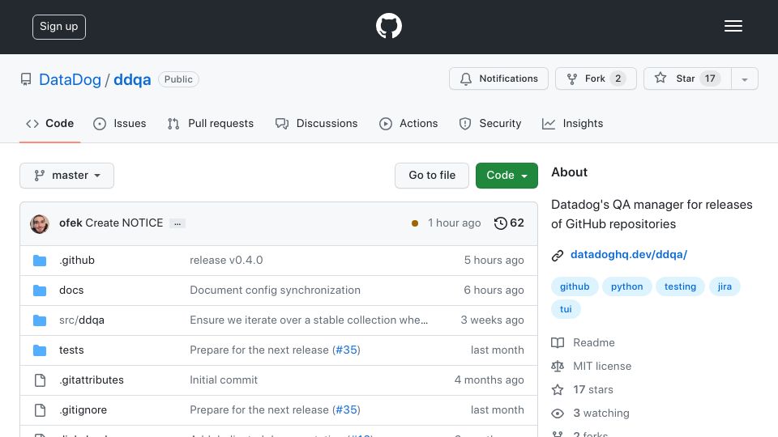The image size is (778, 437).
Task: Open the Document config synchronization commit
Action: pyautogui.click(x=275, y=291)
